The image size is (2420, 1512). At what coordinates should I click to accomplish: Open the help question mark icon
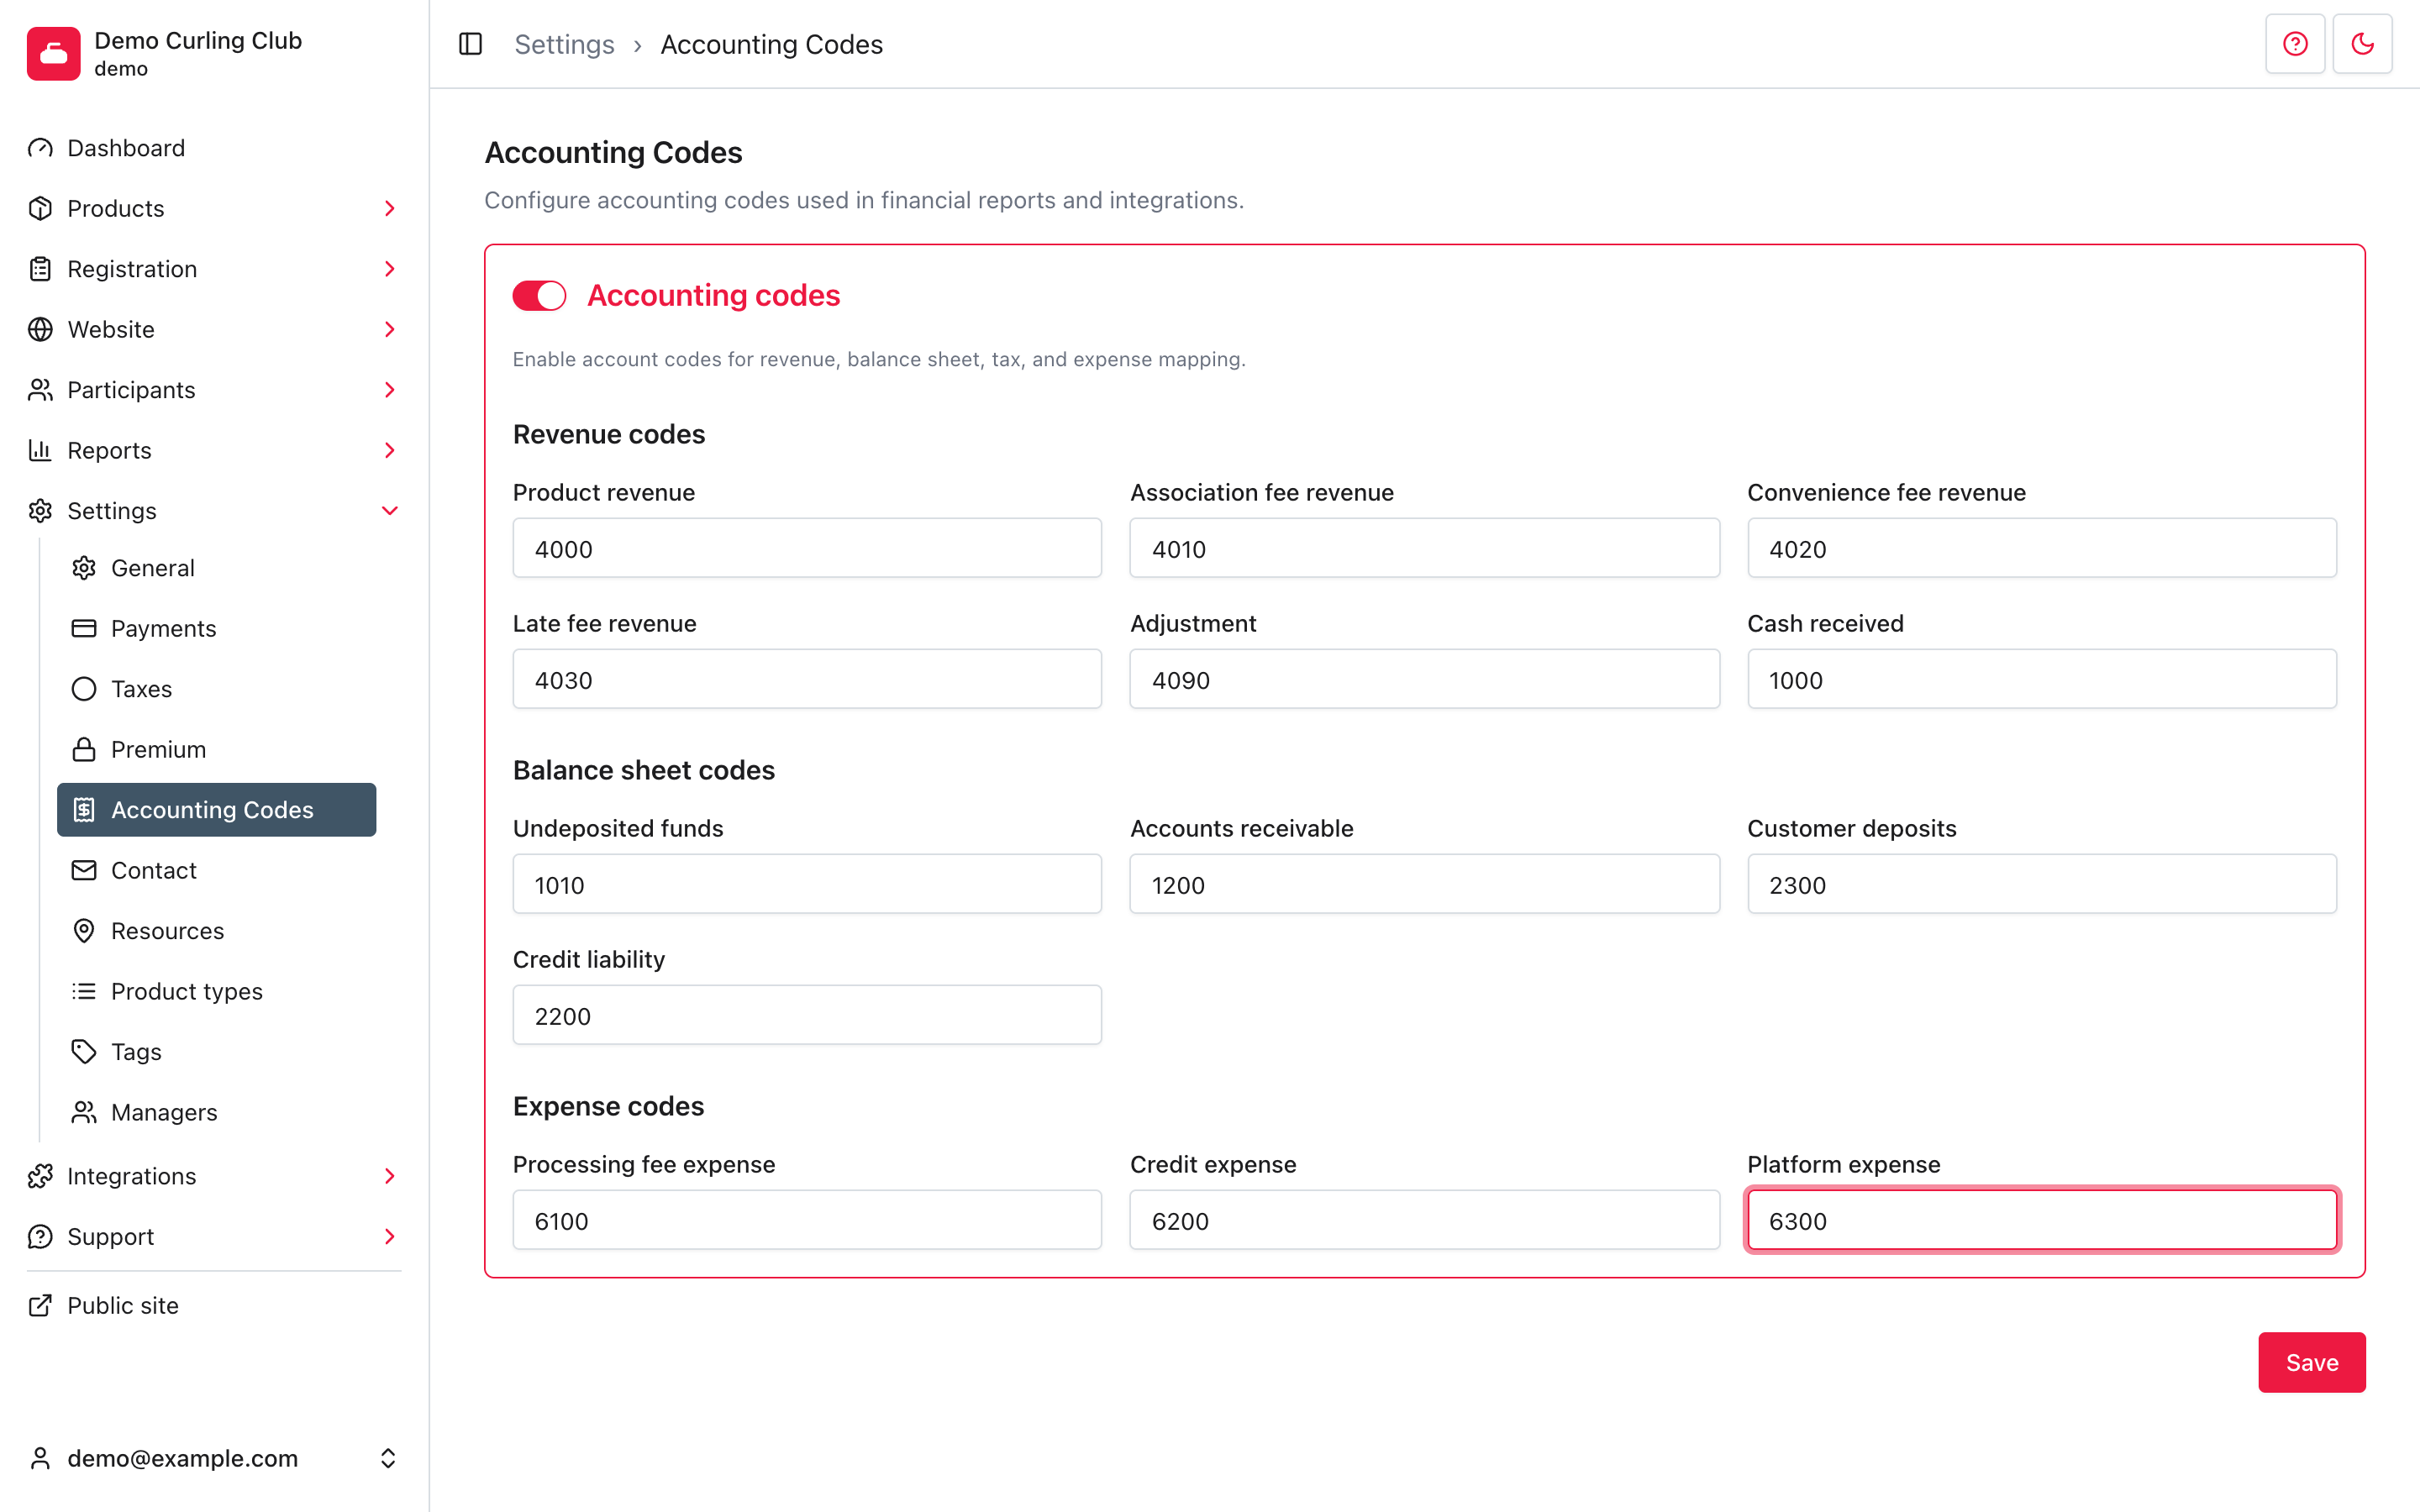(2295, 44)
